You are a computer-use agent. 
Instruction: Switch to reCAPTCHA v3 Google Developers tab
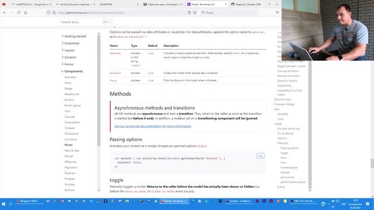(x=32, y=4)
